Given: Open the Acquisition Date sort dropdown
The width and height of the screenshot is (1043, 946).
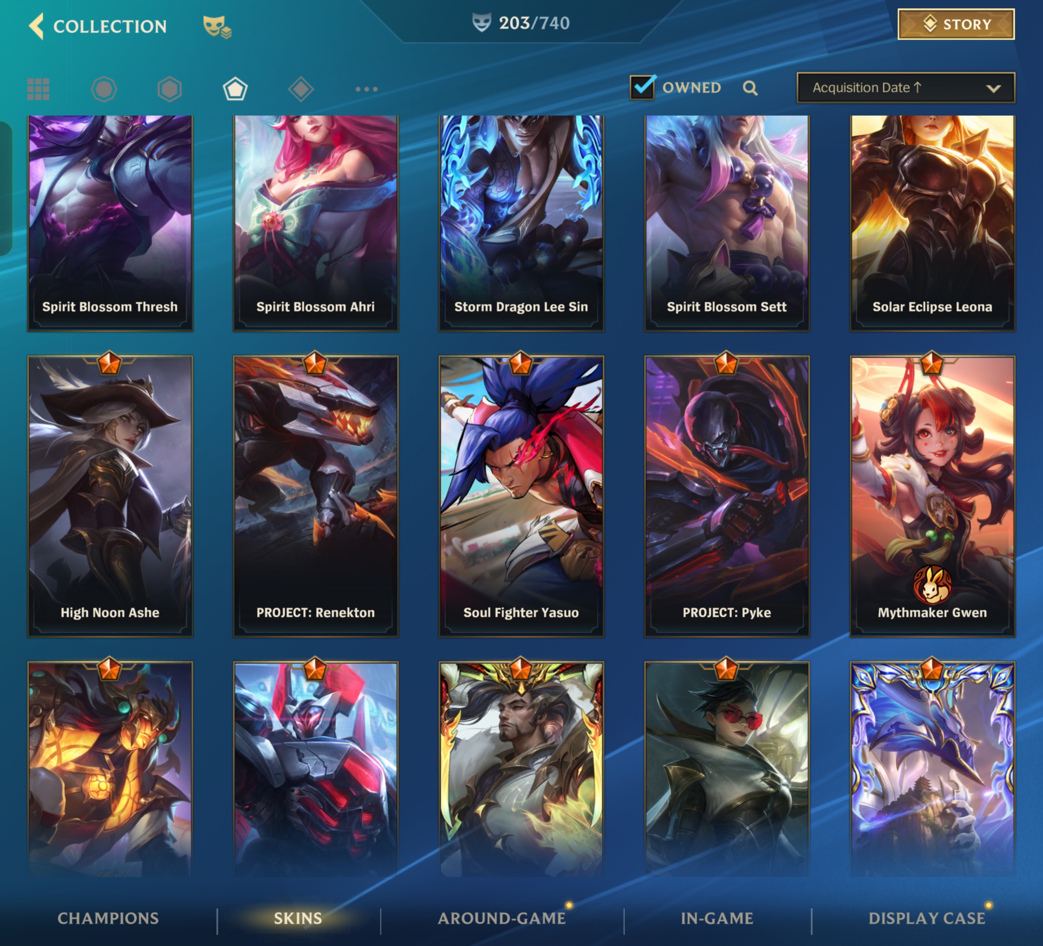Looking at the screenshot, I should click(x=905, y=88).
